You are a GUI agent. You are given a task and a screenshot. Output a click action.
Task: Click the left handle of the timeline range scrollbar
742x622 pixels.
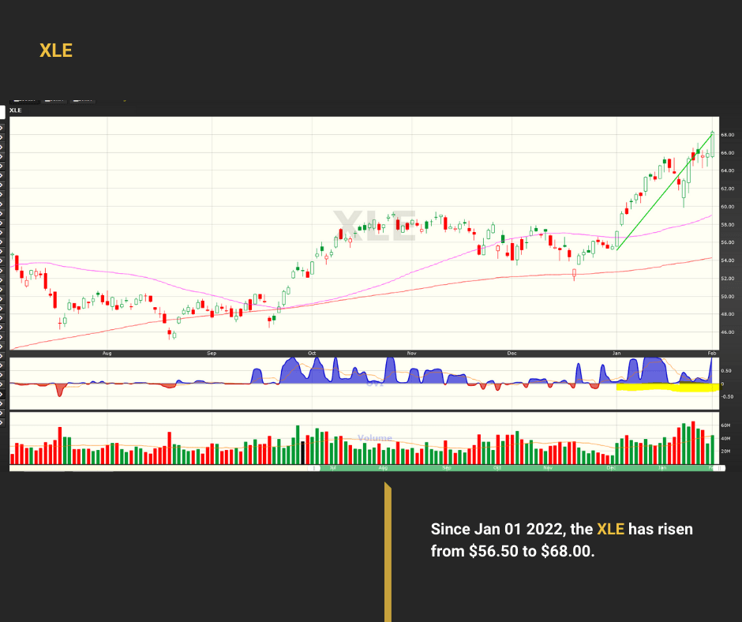(x=314, y=468)
